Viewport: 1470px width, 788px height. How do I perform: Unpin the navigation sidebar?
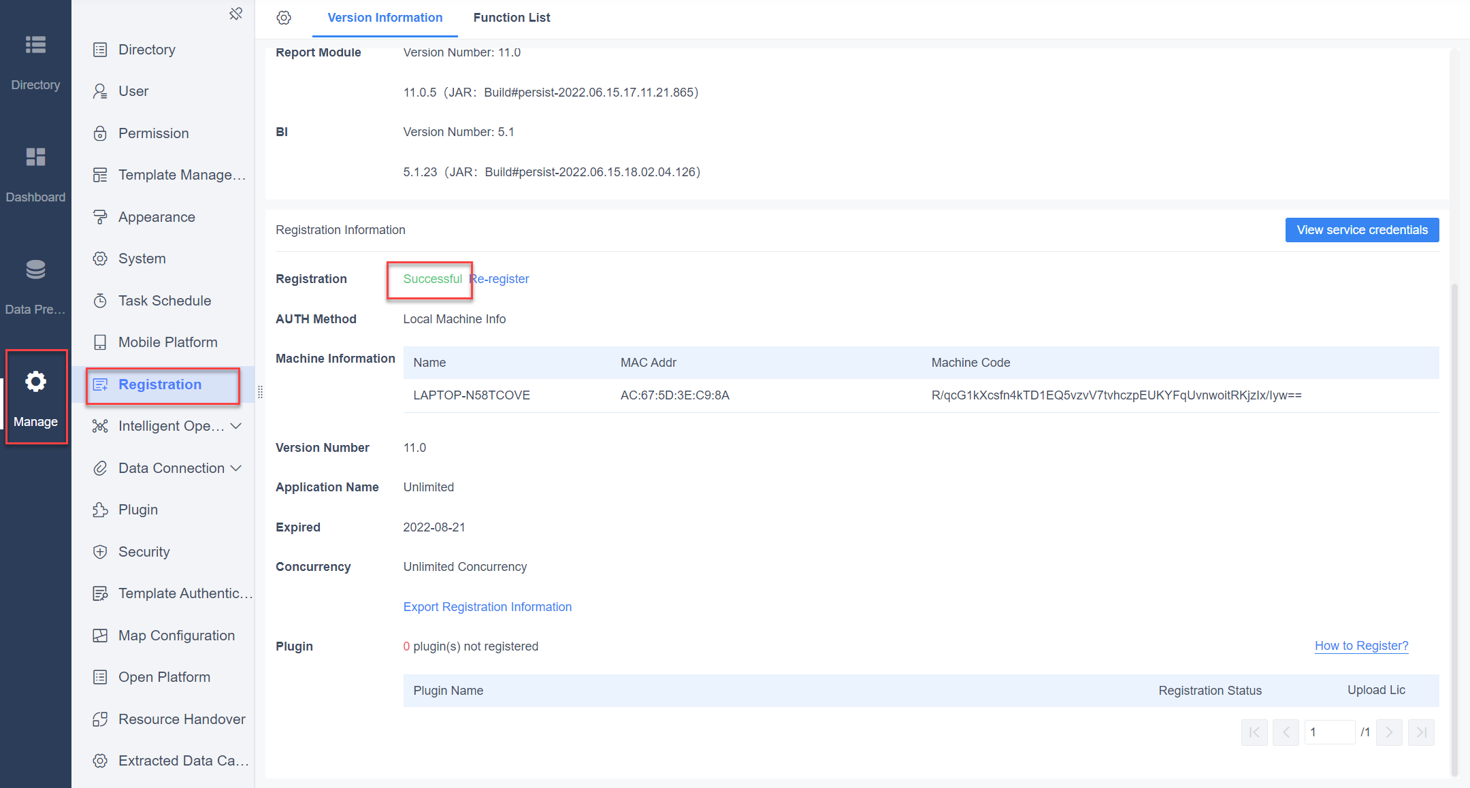236,13
